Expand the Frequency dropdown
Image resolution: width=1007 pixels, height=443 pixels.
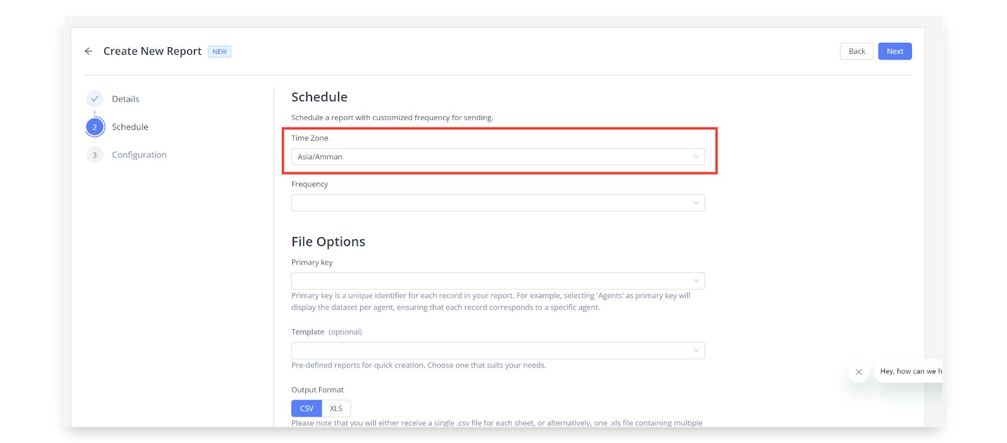click(x=498, y=203)
